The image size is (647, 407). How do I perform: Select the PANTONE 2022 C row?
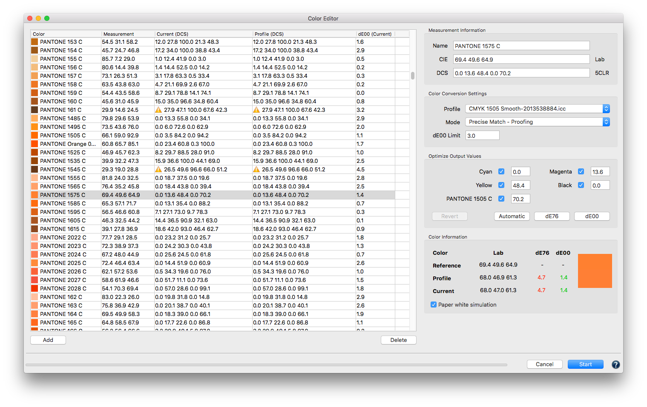tap(213, 237)
